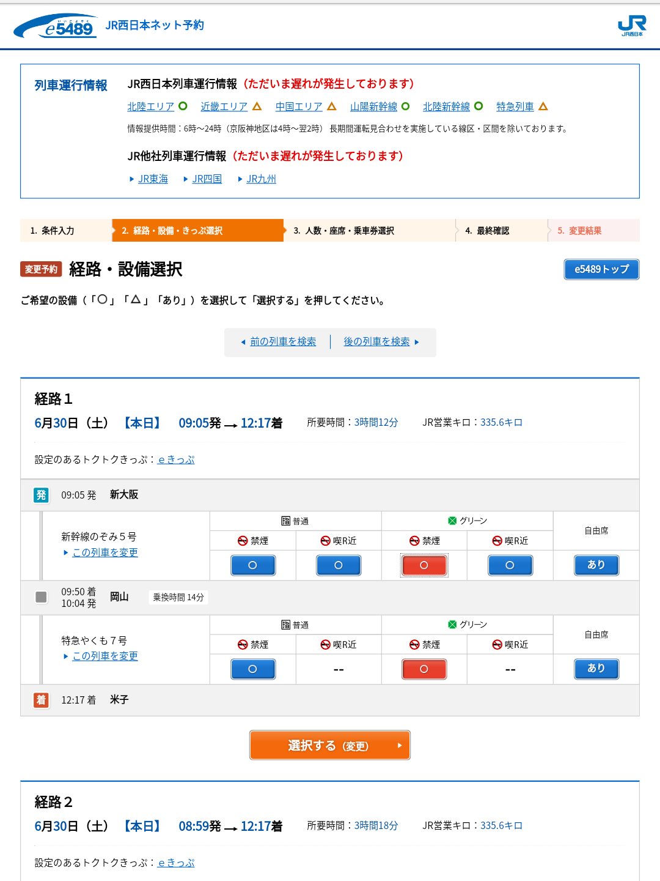Click transfer square icon at 岡山
The height and width of the screenshot is (881, 660).
point(41,597)
